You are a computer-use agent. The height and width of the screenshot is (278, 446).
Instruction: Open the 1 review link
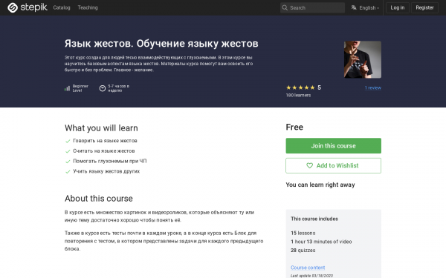coord(373,88)
